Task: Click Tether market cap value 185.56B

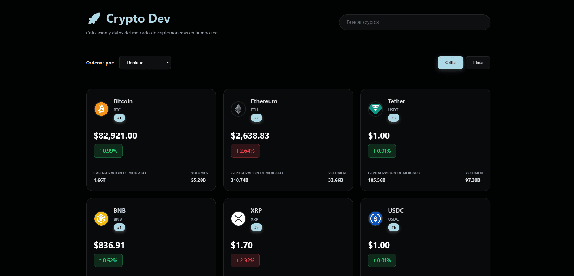Action: click(377, 180)
